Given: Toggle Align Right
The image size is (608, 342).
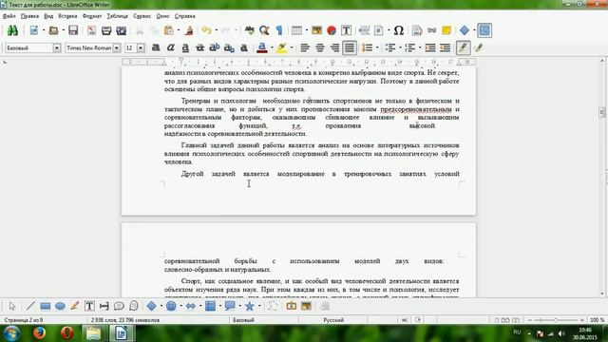Looking at the screenshot, I should (x=334, y=47).
